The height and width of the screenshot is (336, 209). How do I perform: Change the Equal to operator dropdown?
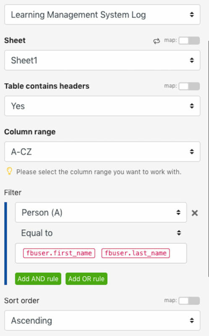[x=101, y=233]
